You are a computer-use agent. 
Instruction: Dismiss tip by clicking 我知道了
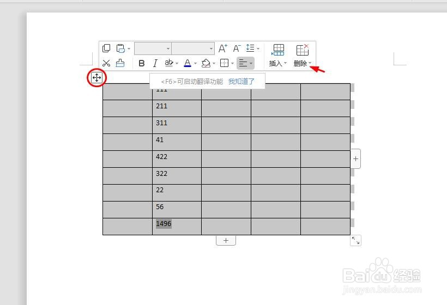tap(241, 82)
